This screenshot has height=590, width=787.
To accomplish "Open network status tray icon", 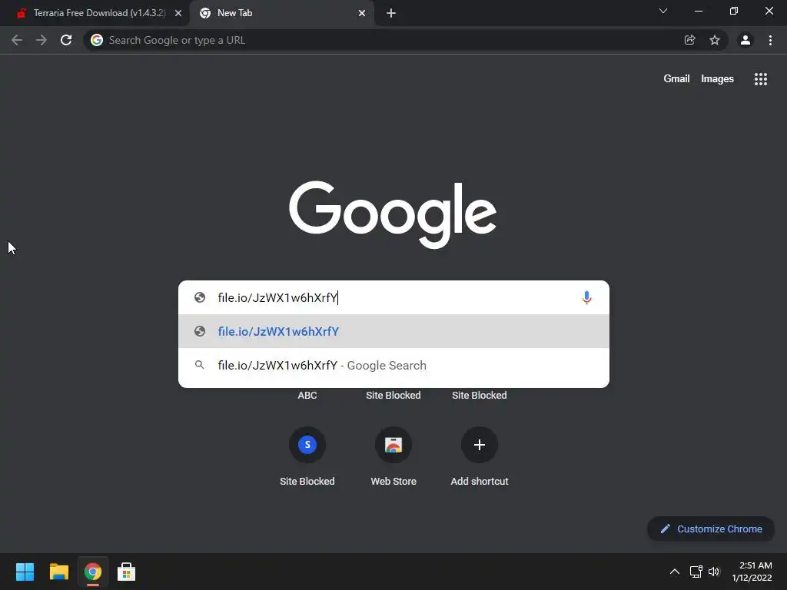I will [x=696, y=572].
